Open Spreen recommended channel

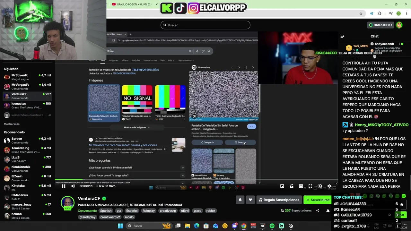coord(27,141)
